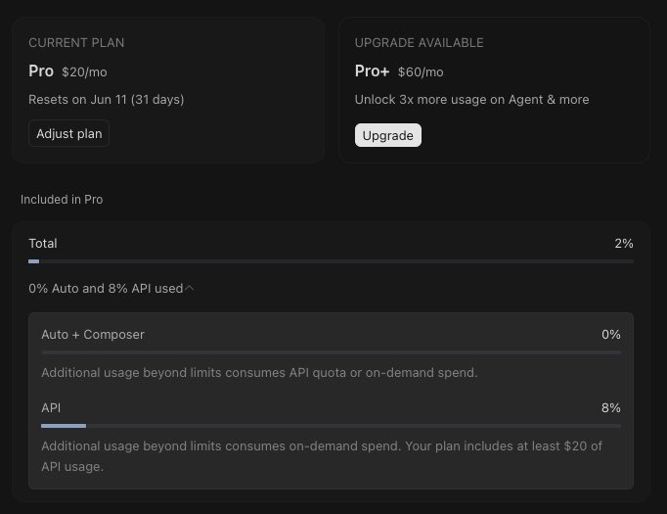Click the 'API' usage label
The image size is (667, 514).
51,408
